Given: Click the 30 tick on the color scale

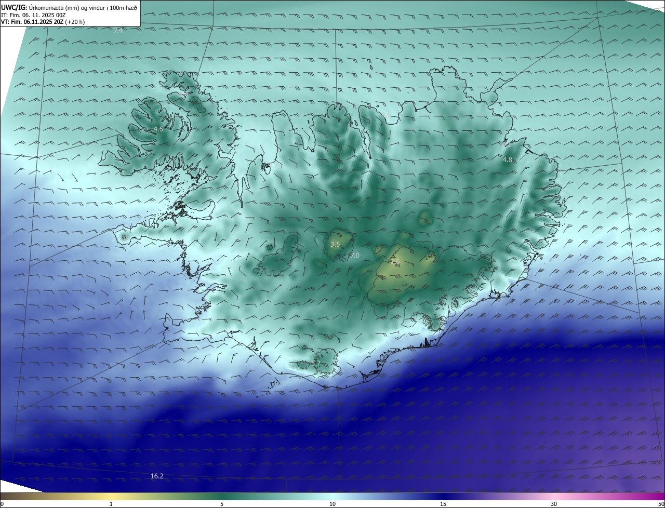Looking at the screenshot, I should (554, 504).
